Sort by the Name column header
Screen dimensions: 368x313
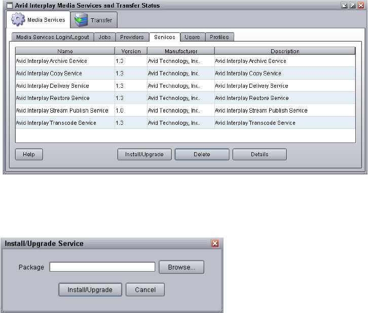[x=65, y=51]
